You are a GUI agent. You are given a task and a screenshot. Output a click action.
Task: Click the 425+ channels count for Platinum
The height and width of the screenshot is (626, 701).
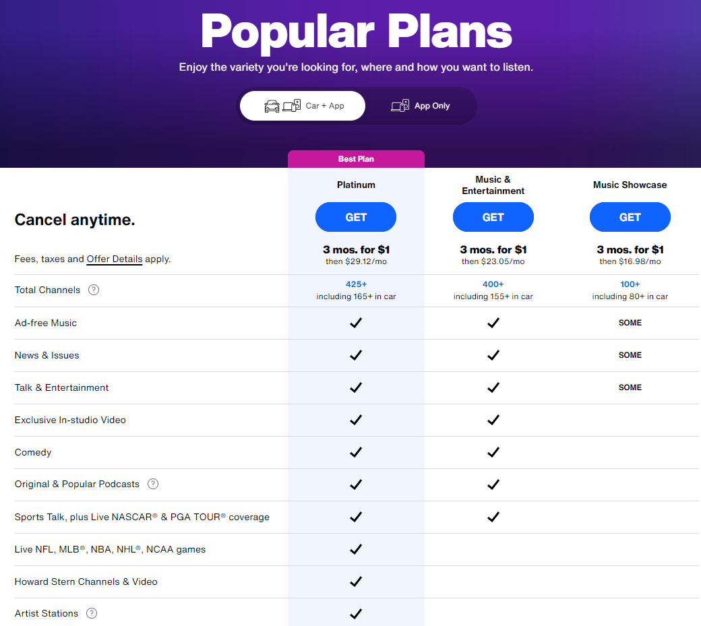pos(356,284)
